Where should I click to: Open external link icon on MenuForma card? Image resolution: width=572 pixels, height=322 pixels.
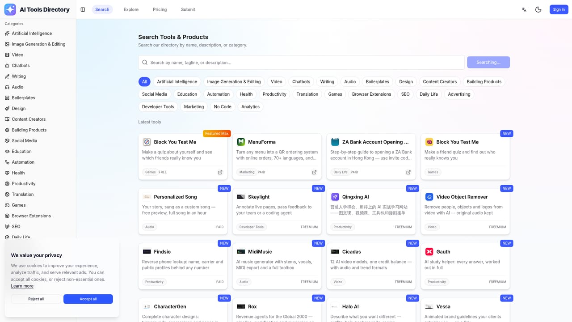[314, 172]
